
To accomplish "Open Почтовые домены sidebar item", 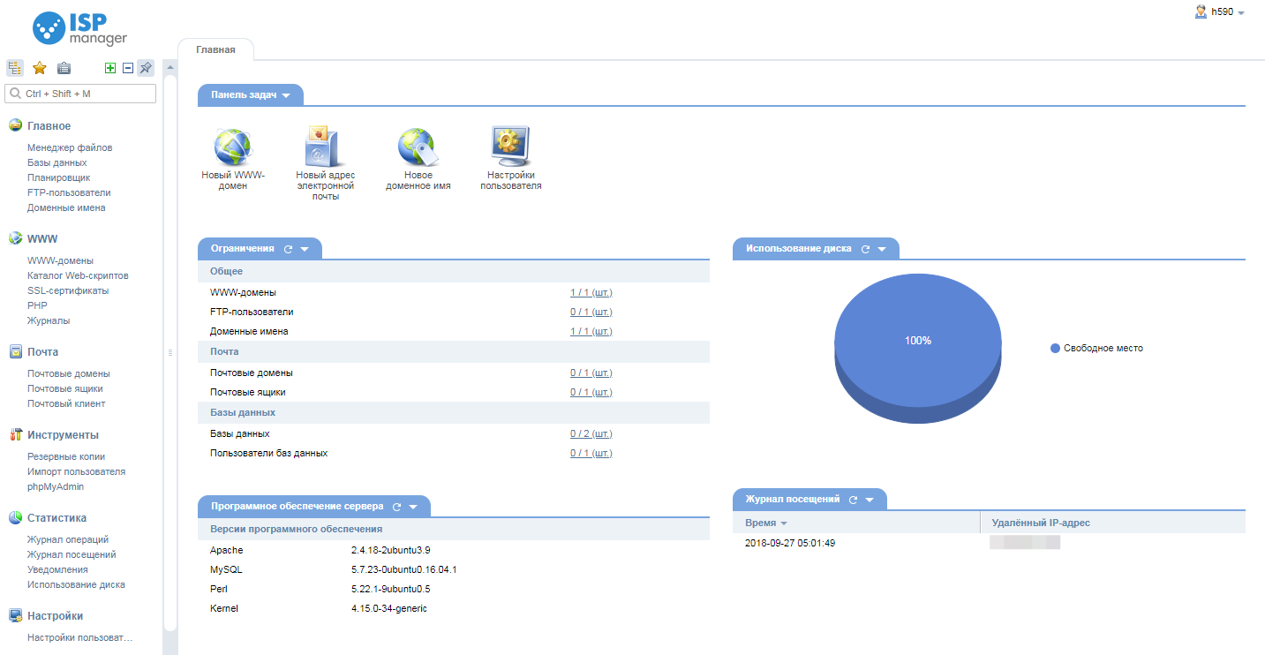I will tap(69, 373).
